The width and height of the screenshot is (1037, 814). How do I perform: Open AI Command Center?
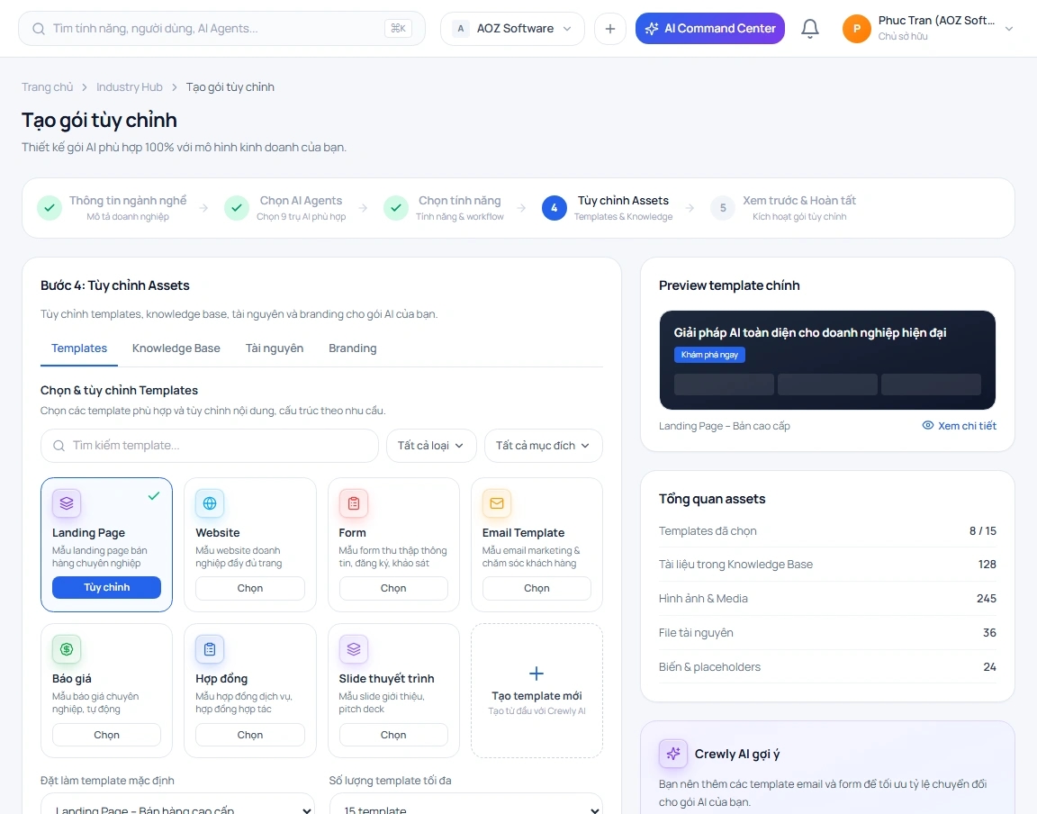(710, 29)
